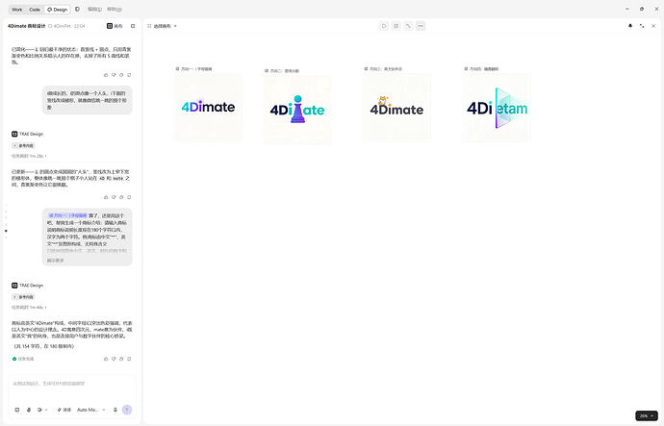Thumbs up the last TRAE Design response
This screenshot has height=426, width=664.
click(x=106, y=359)
